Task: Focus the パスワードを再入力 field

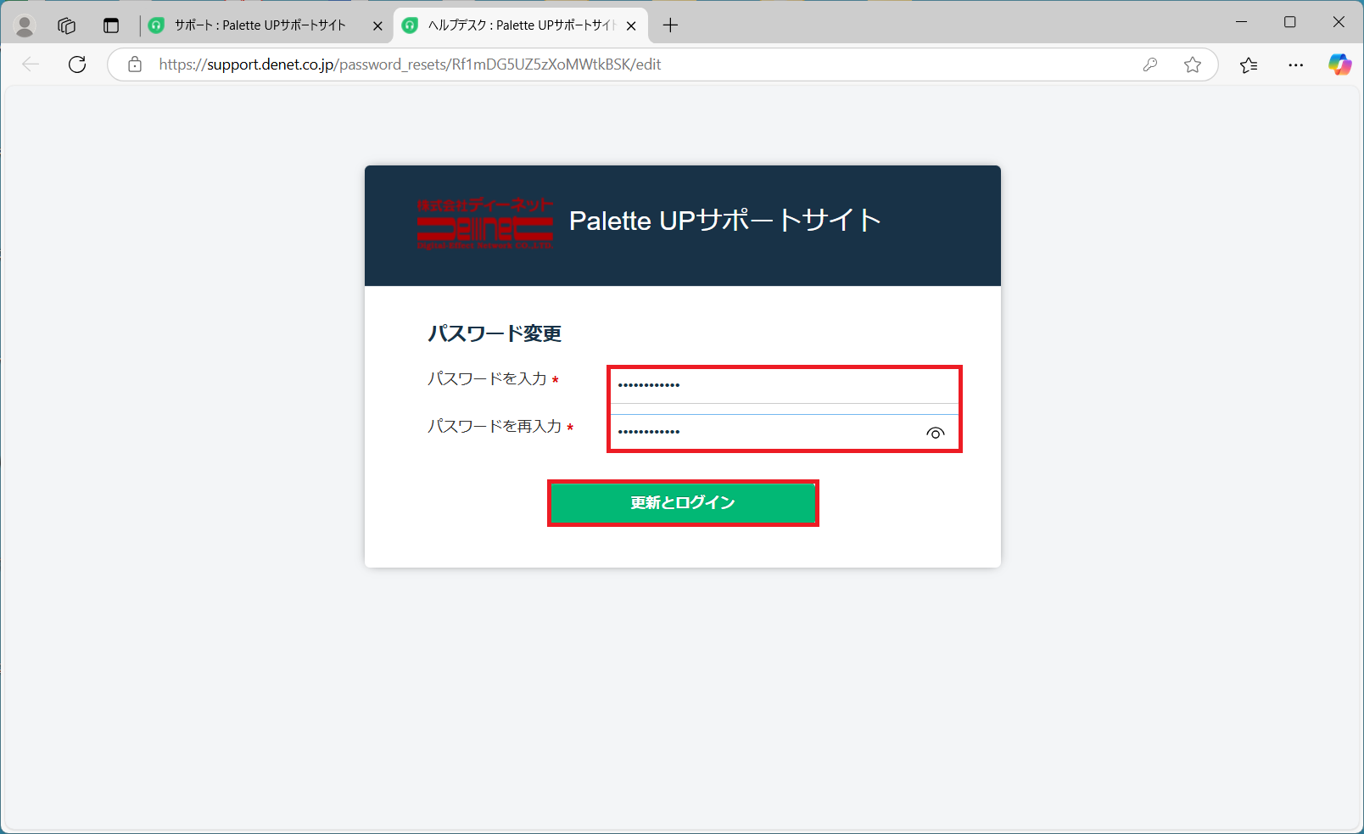Action: pos(784,432)
